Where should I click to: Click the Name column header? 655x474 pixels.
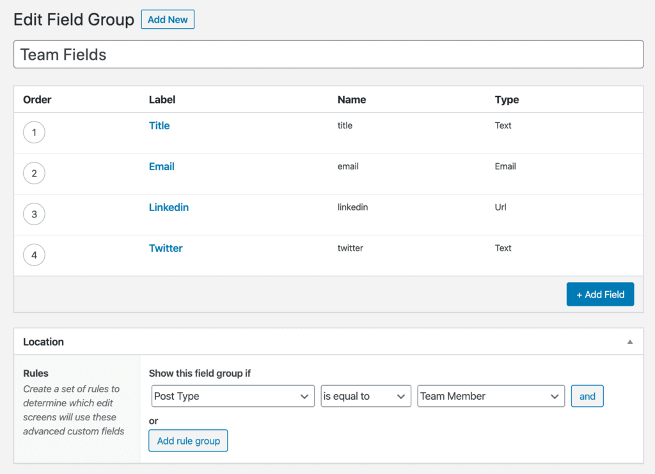(352, 100)
